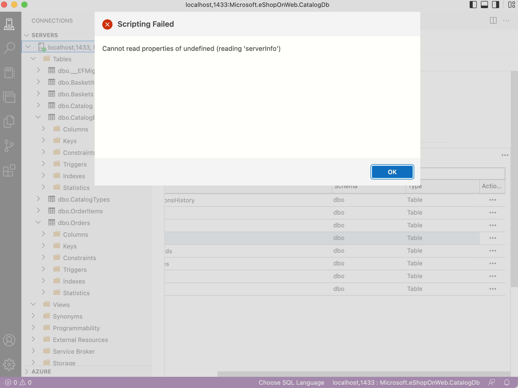Image resolution: width=518 pixels, height=388 pixels.
Task: Collapse the dbo.Orders table node
Action: (38, 222)
